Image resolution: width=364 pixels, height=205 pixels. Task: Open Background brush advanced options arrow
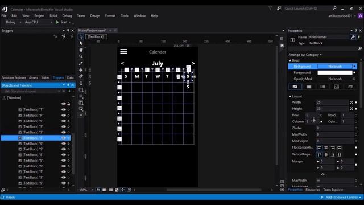click(x=354, y=67)
